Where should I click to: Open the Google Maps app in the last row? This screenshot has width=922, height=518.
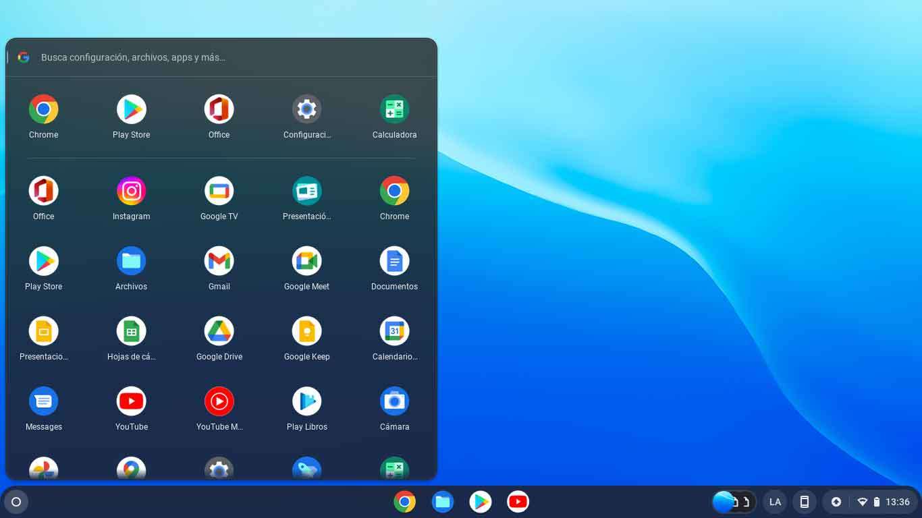(131, 468)
